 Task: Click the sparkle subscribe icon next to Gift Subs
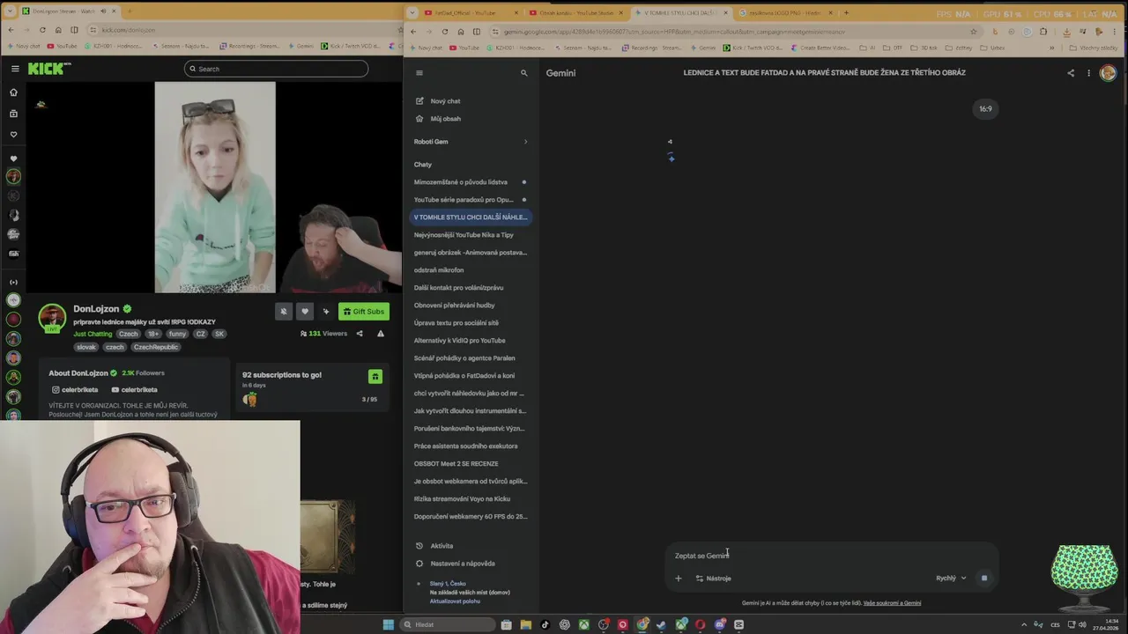pos(326,311)
